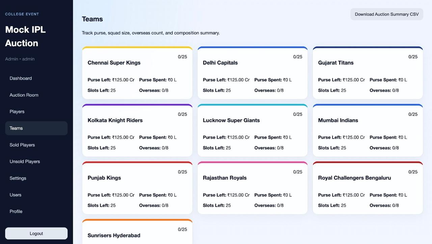Image resolution: width=432 pixels, height=244 pixels.
Task: Open the Mumbai Indians team card
Action: 368,130
